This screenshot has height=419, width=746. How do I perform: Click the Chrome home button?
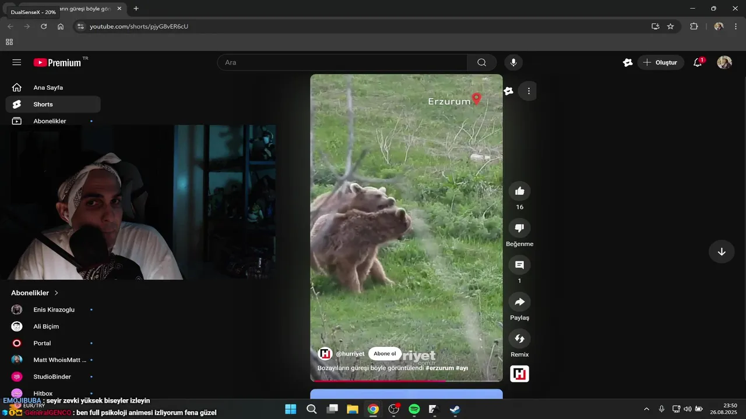coord(61,26)
